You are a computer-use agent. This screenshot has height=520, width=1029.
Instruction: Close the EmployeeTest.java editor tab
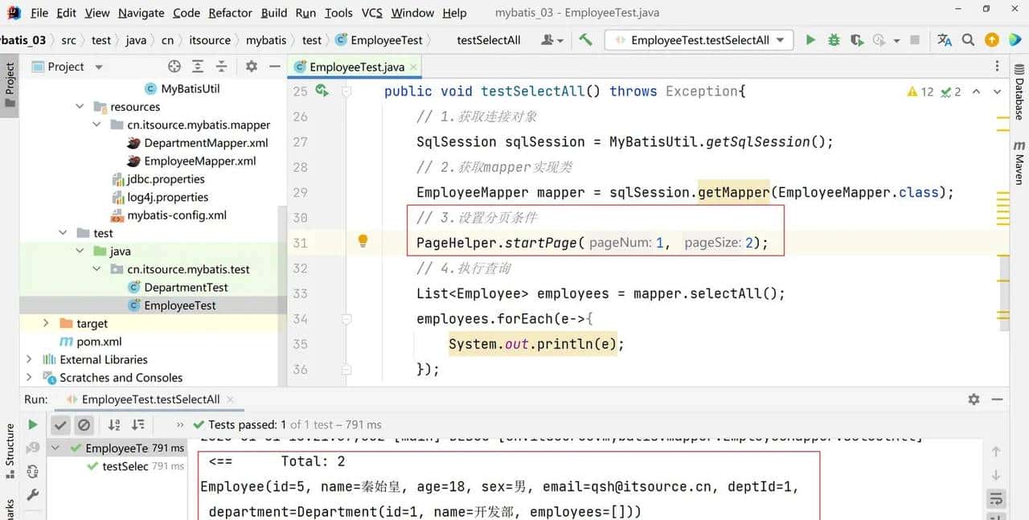click(x=413, y=68)
